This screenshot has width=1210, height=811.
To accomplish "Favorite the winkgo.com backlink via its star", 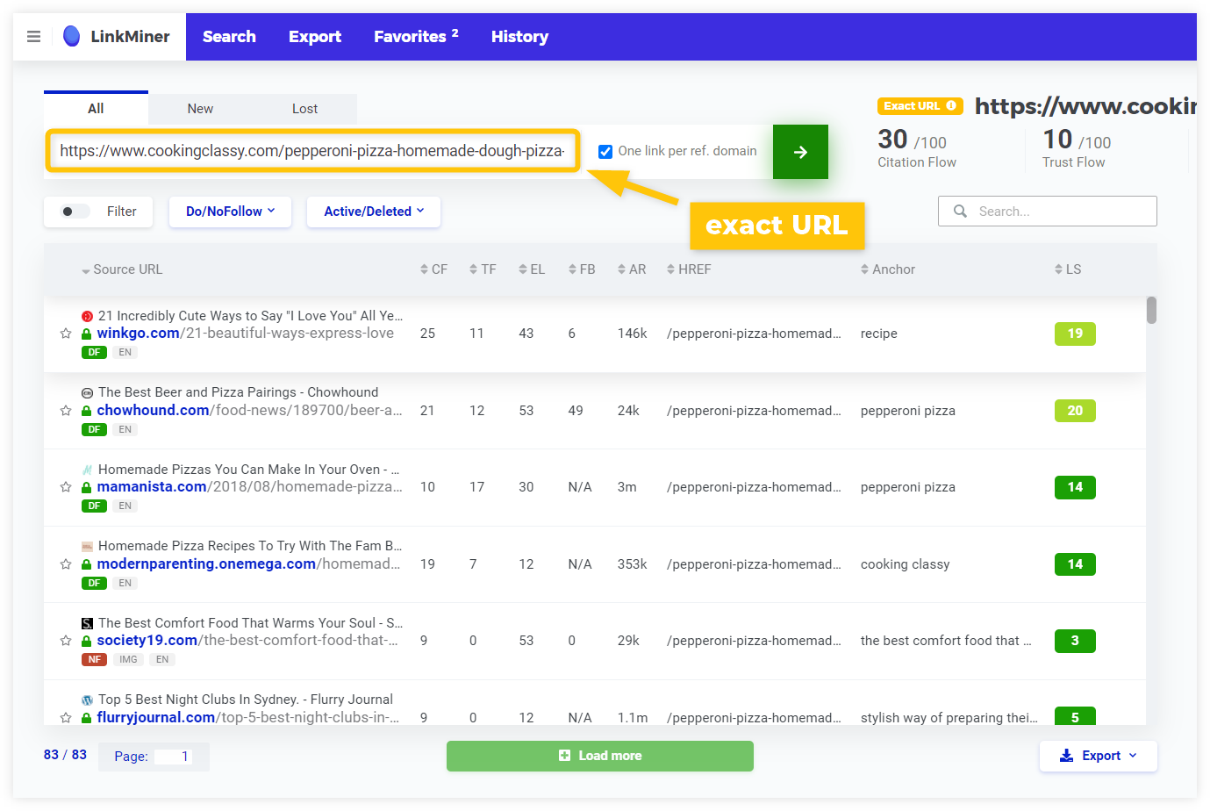I will point(66,334).
